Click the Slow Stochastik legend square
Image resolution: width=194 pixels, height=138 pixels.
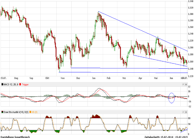click(2, 112)
